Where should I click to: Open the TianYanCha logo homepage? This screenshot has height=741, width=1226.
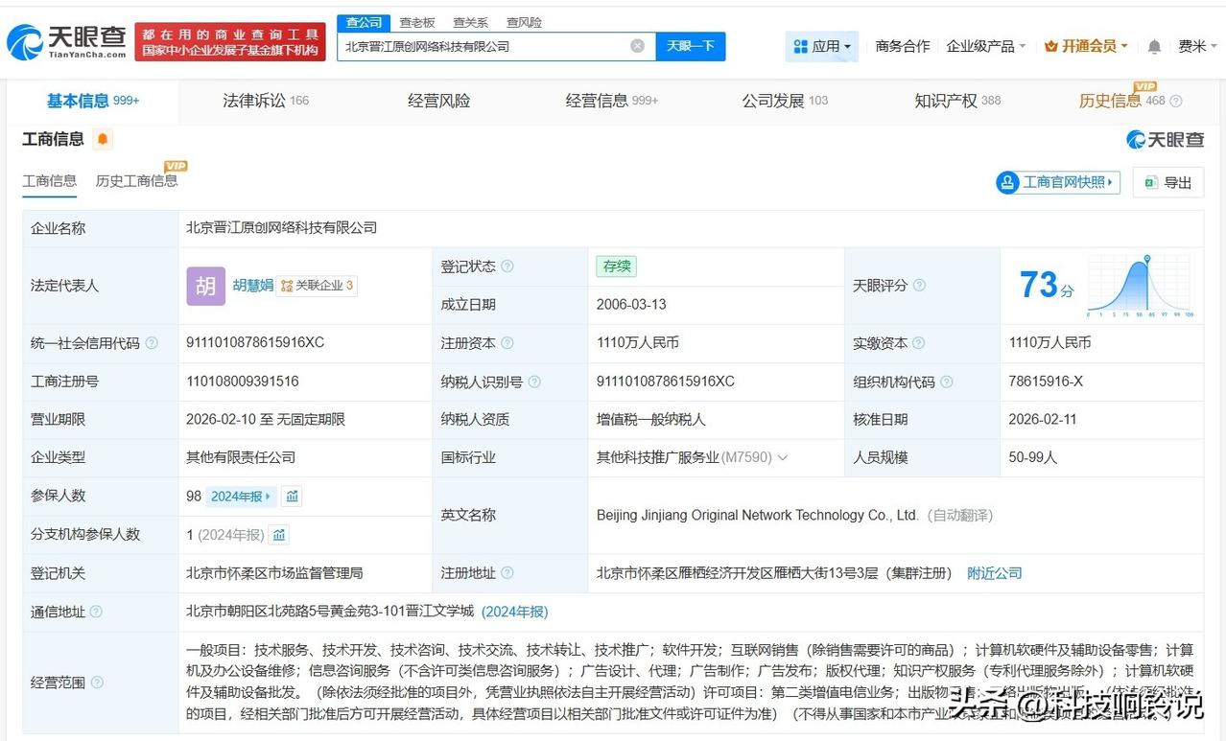tap(66, 41)
